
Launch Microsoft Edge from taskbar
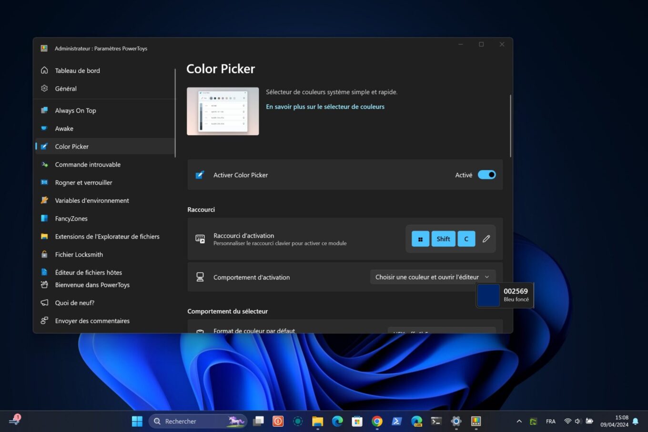(337, 421)
